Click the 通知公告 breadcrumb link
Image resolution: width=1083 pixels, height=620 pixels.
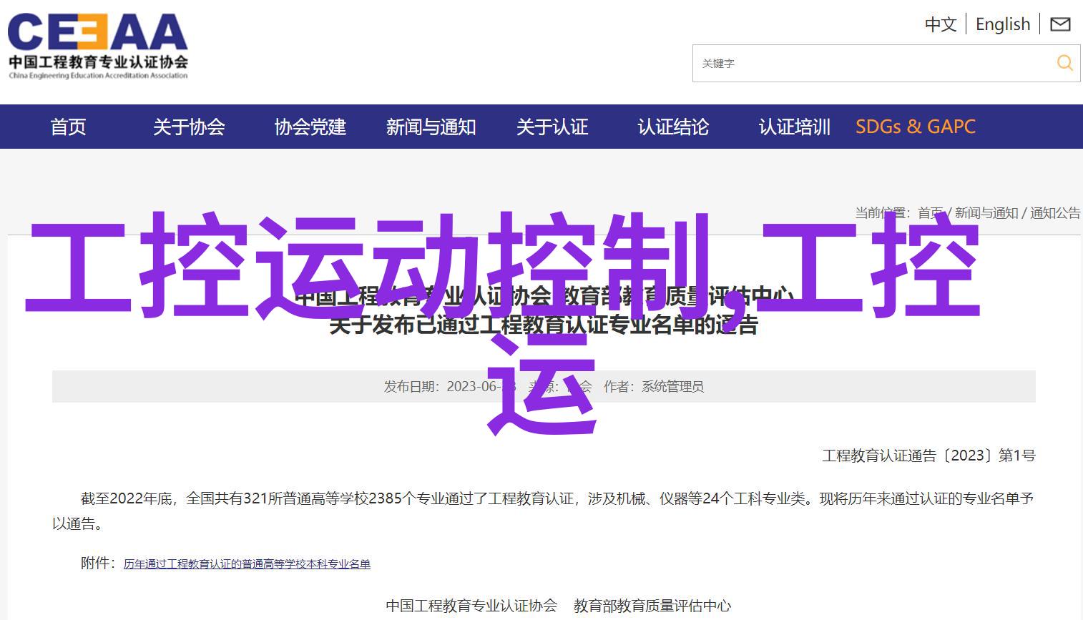pyautogui.click(x=1054, y=213)
